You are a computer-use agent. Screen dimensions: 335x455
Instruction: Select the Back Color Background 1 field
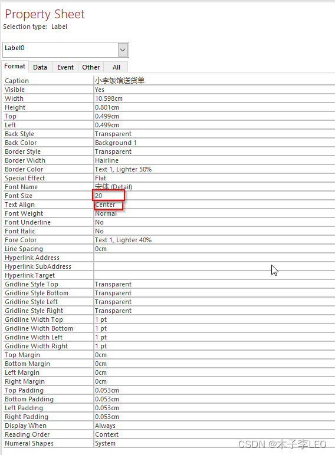tap(214, 143)
